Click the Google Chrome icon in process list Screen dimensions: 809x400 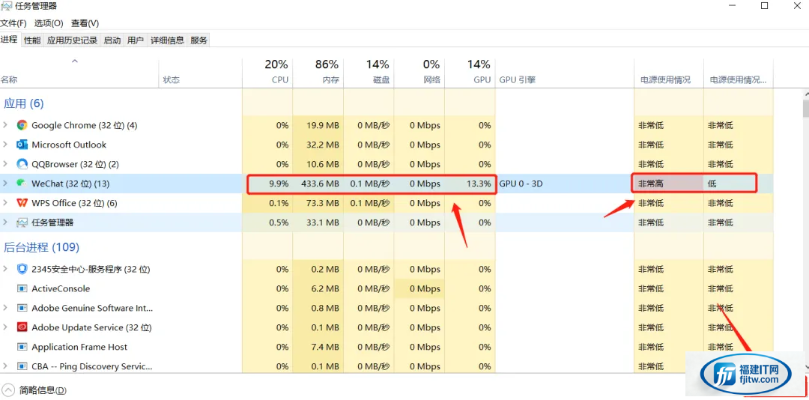[x=22, y=125]
